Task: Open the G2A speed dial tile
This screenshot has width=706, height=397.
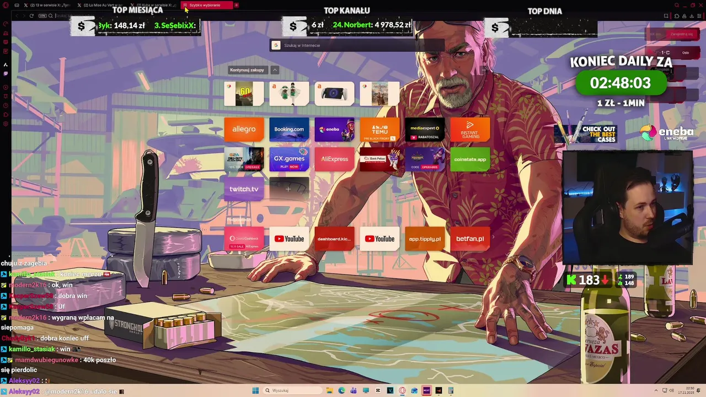Action: (x=244, y=159)
